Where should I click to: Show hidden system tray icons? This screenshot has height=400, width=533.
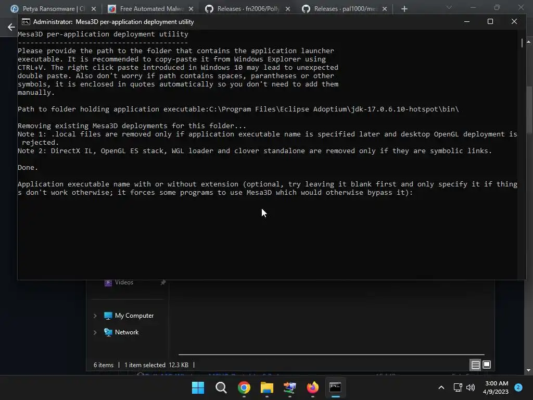pyautogui.click(x=441, y=387)
